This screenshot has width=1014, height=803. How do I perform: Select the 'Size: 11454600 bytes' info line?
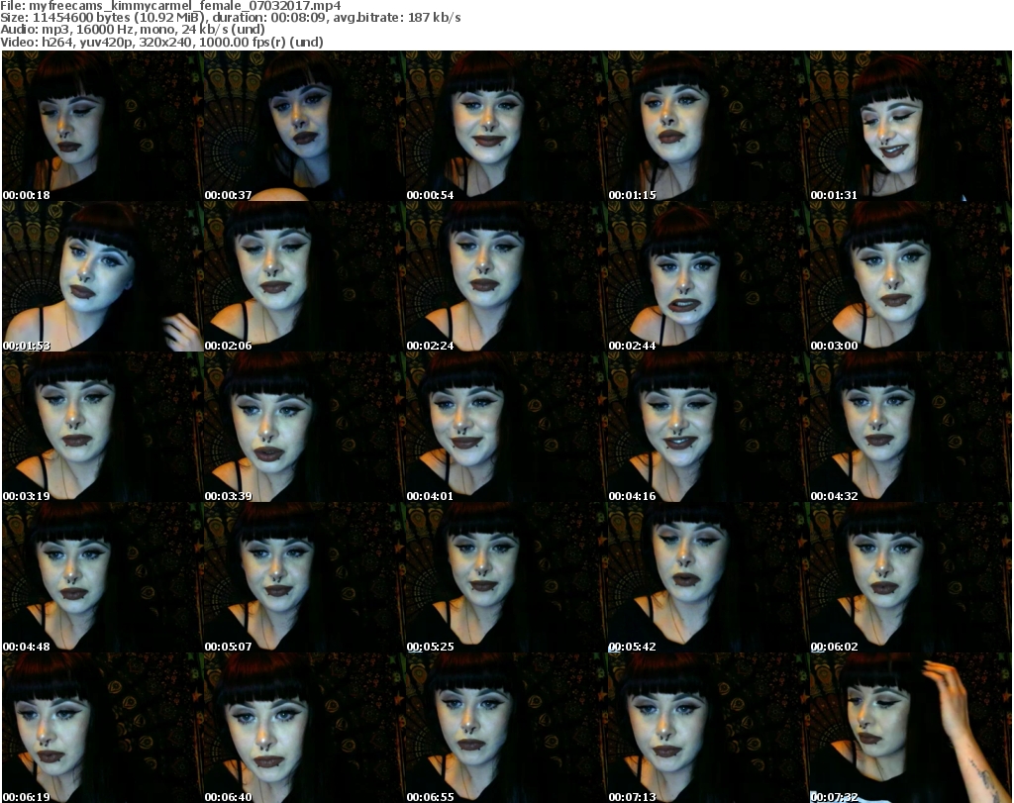pos(230,18)
